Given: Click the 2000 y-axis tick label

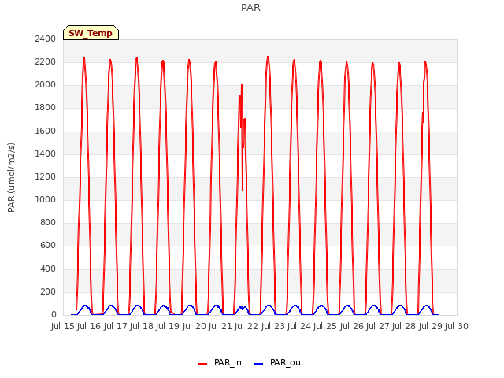Looking at the screenshot, I should point(46,84).
